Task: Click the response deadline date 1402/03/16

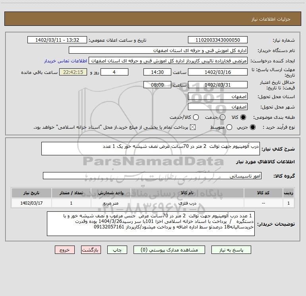Action: 218,72
